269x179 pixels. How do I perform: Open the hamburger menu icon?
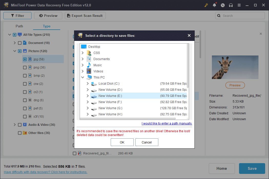tap(239, 5)
